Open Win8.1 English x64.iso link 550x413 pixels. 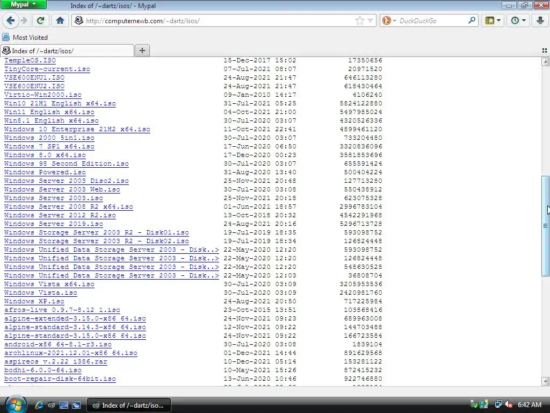point(51,121)
